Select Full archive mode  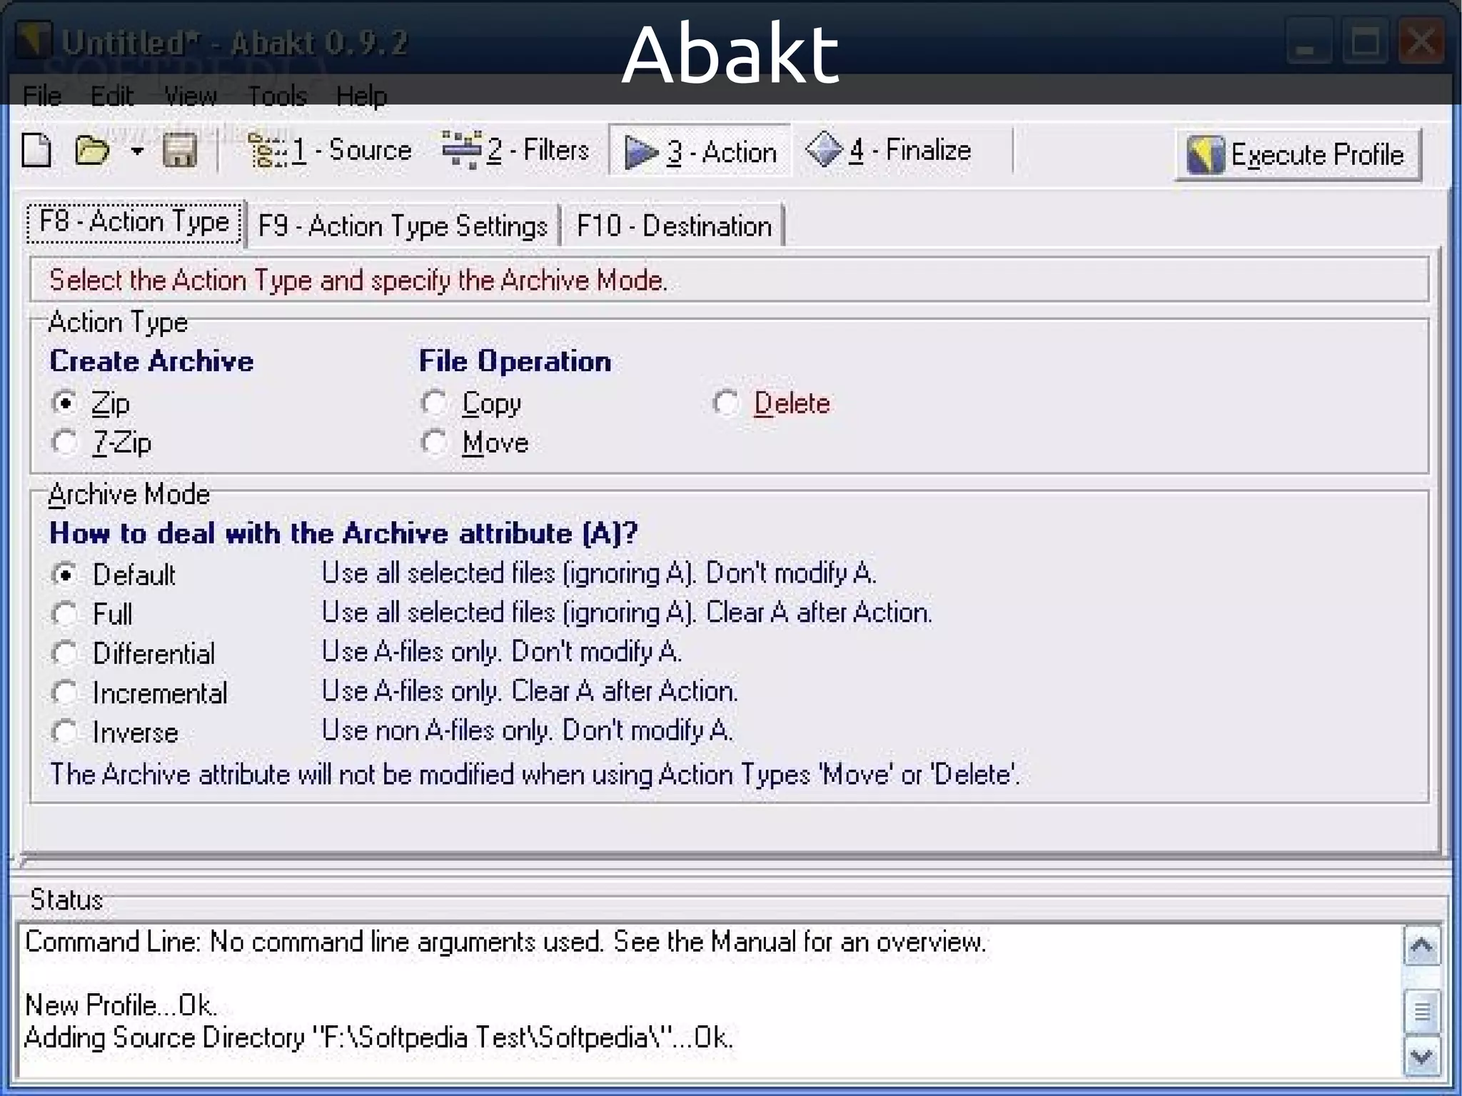65,613
